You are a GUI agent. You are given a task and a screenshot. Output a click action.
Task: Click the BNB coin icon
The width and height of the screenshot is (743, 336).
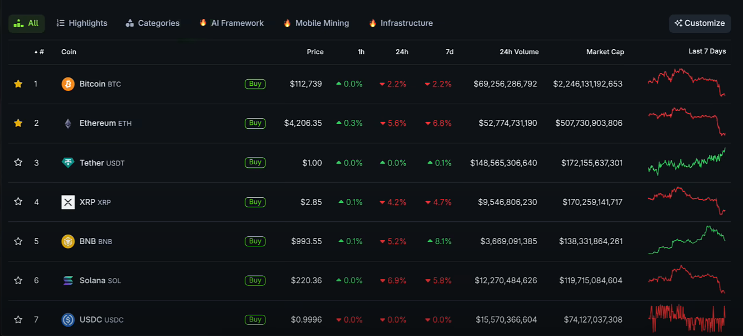(x=68, y=241)
